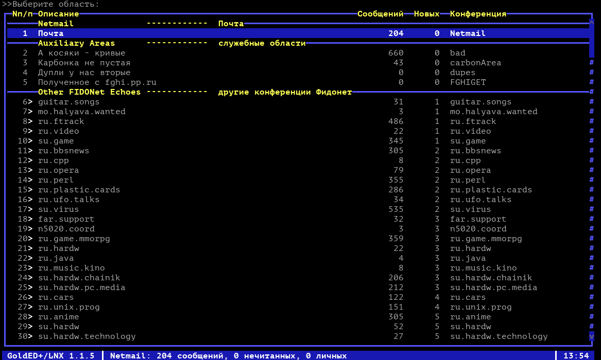Select ru.opera echo description

click(58, 170)
